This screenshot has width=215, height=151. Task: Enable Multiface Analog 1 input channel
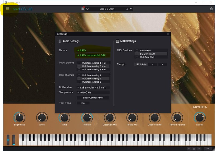point(79,75)
